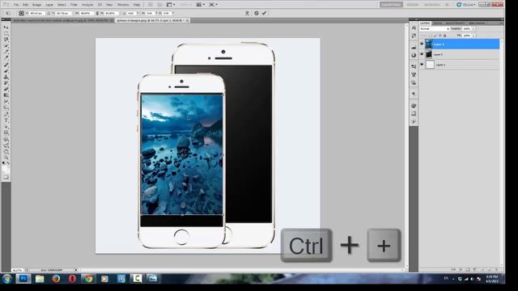Click the swap colors arrow icon

coord(8,163)
